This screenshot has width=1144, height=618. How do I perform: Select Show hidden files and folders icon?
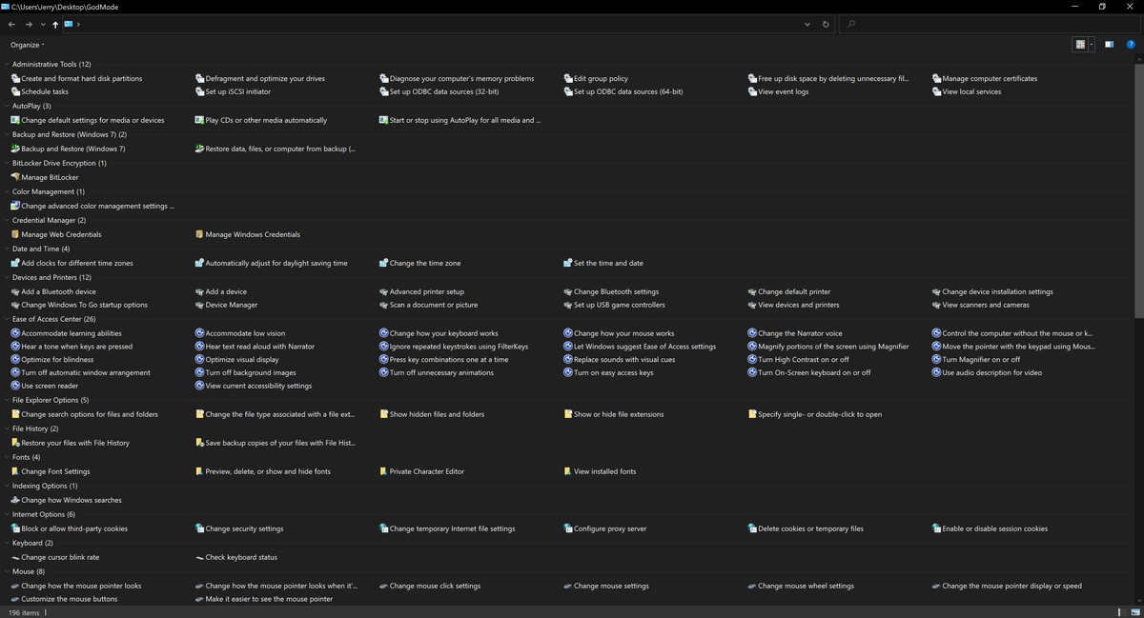(x=383, y=415)
